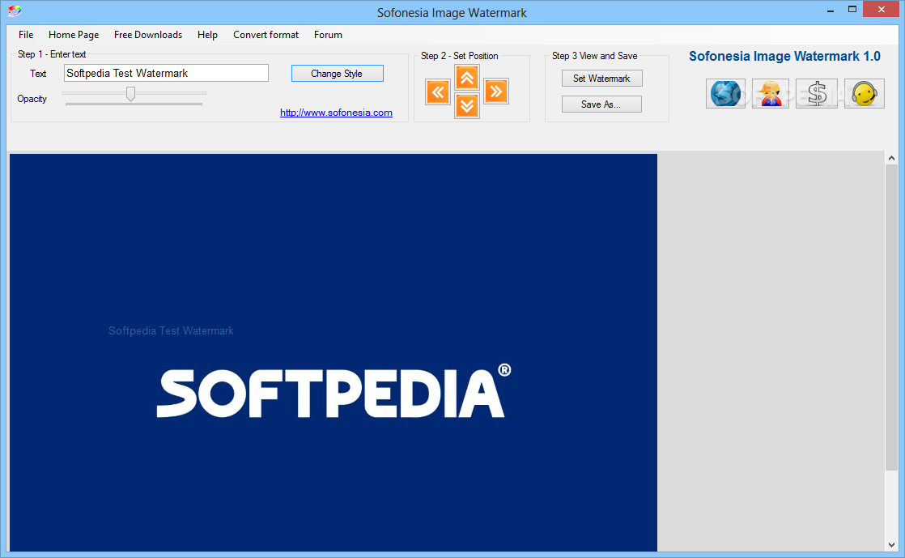Click the dollar sign icon
This screenshot has width=905, height=558.
tap(817, 94)
